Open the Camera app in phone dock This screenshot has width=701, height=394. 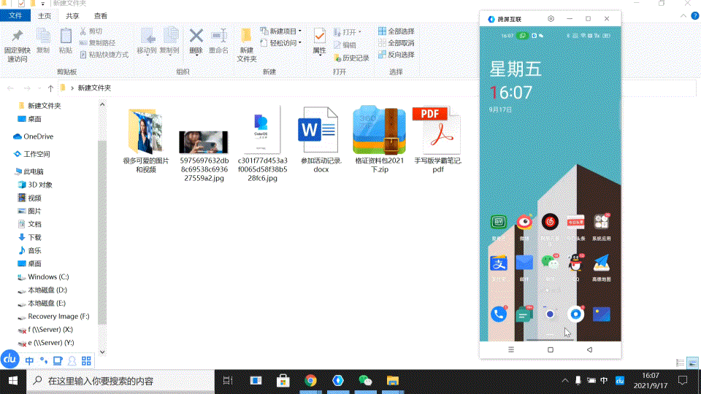pyautogui.click(x=550, y=314)
